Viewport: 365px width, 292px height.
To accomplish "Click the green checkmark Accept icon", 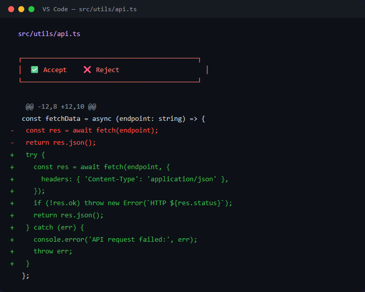I will [34, 70].
